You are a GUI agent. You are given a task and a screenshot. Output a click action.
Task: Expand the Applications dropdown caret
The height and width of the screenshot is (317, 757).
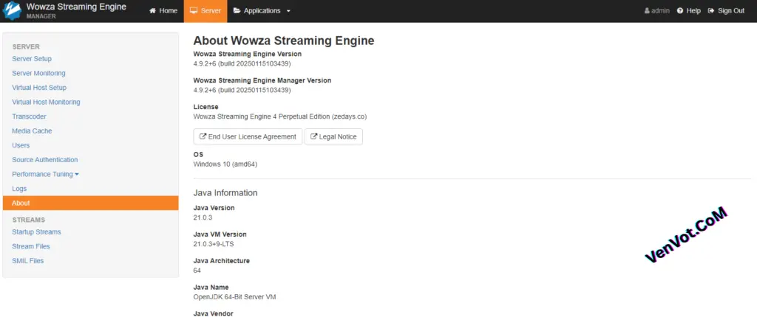288,11
